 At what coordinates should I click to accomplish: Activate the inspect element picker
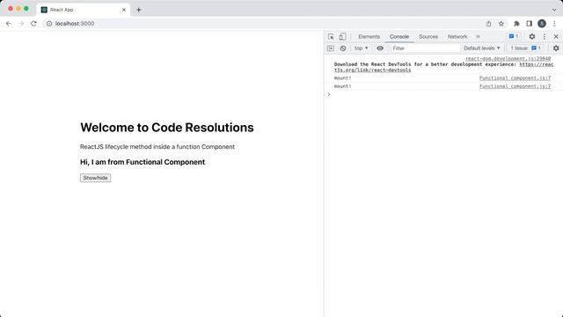[331, 37]
